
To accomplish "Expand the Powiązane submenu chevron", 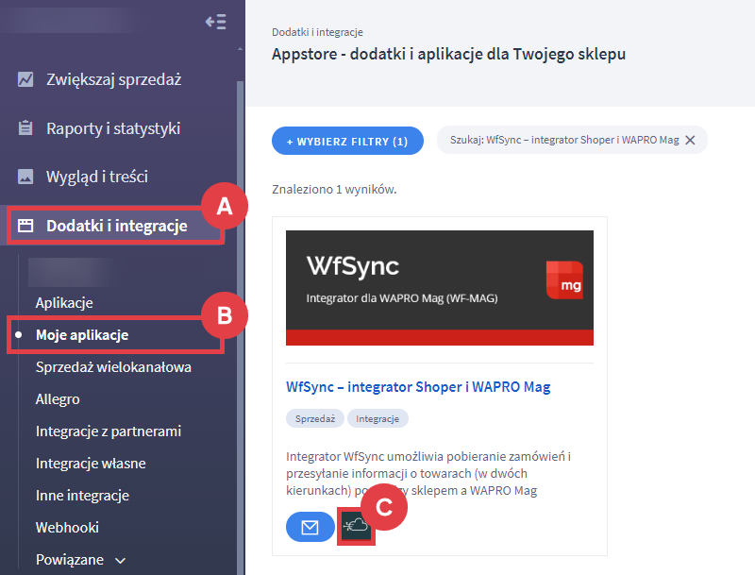I will (x=121, y=559).
